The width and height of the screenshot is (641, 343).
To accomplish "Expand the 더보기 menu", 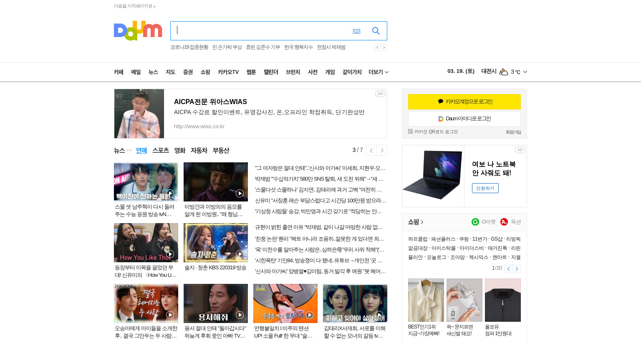I will click(379, 72).
